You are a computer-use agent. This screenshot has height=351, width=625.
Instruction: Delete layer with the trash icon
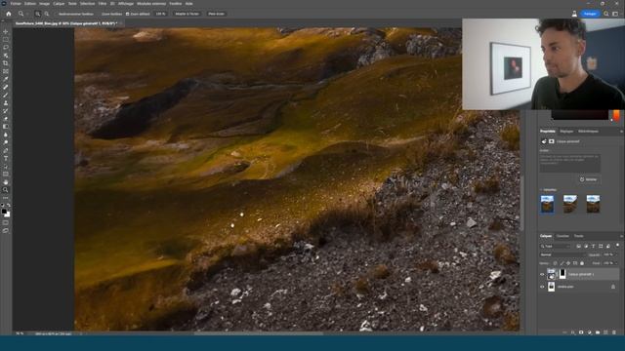click(614, 332)
